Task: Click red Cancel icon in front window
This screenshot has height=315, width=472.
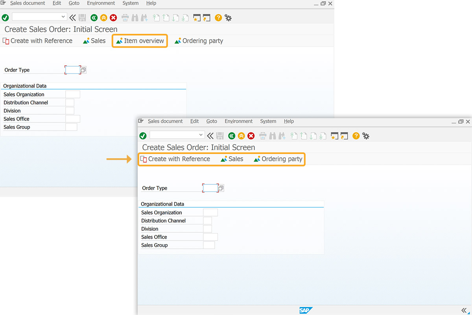Action: (251, 136)
